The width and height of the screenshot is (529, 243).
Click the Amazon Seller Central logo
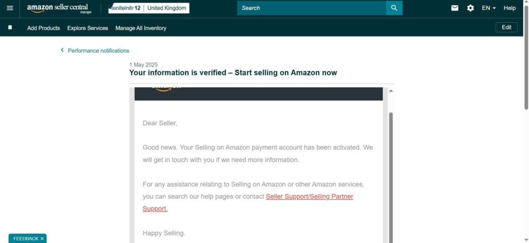[x=59, y=8]
